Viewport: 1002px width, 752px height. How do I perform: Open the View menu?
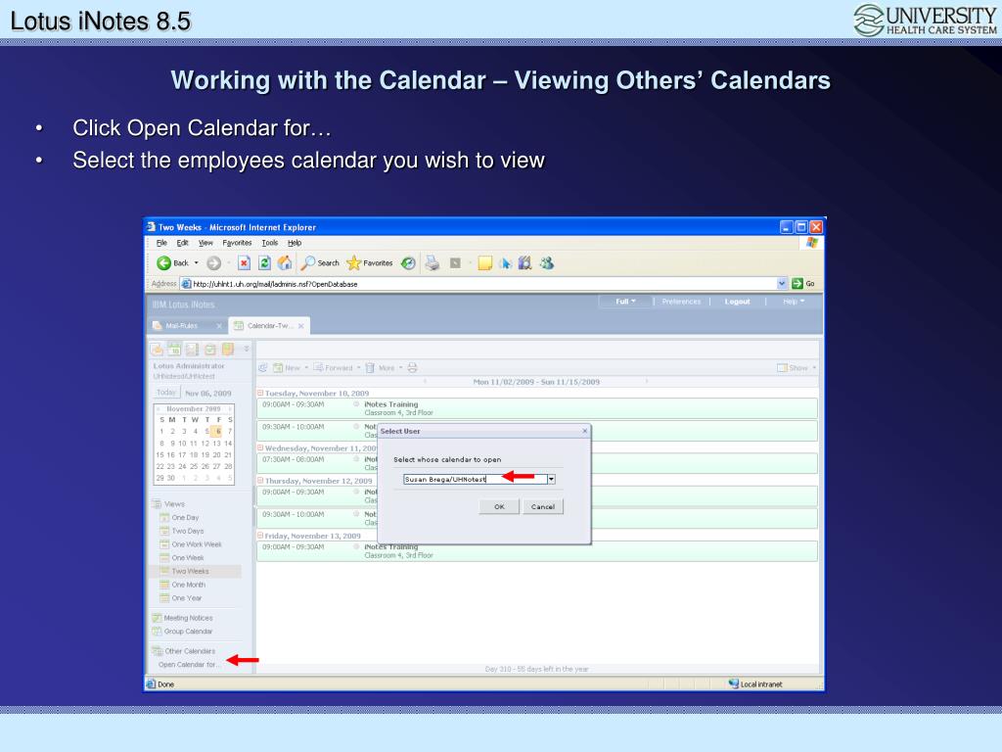(x=205, y=243)
